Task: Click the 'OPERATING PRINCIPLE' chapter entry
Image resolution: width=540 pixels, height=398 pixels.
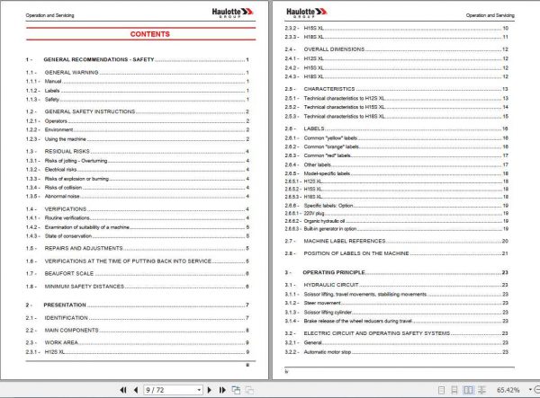Action: click(x=333, y=272)
